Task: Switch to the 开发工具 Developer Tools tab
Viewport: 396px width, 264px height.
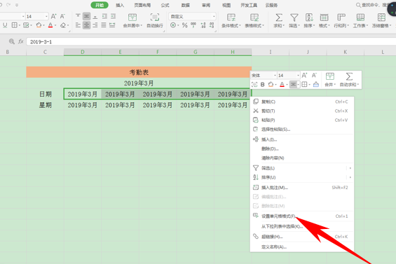Action: click(x=249, y=5)
